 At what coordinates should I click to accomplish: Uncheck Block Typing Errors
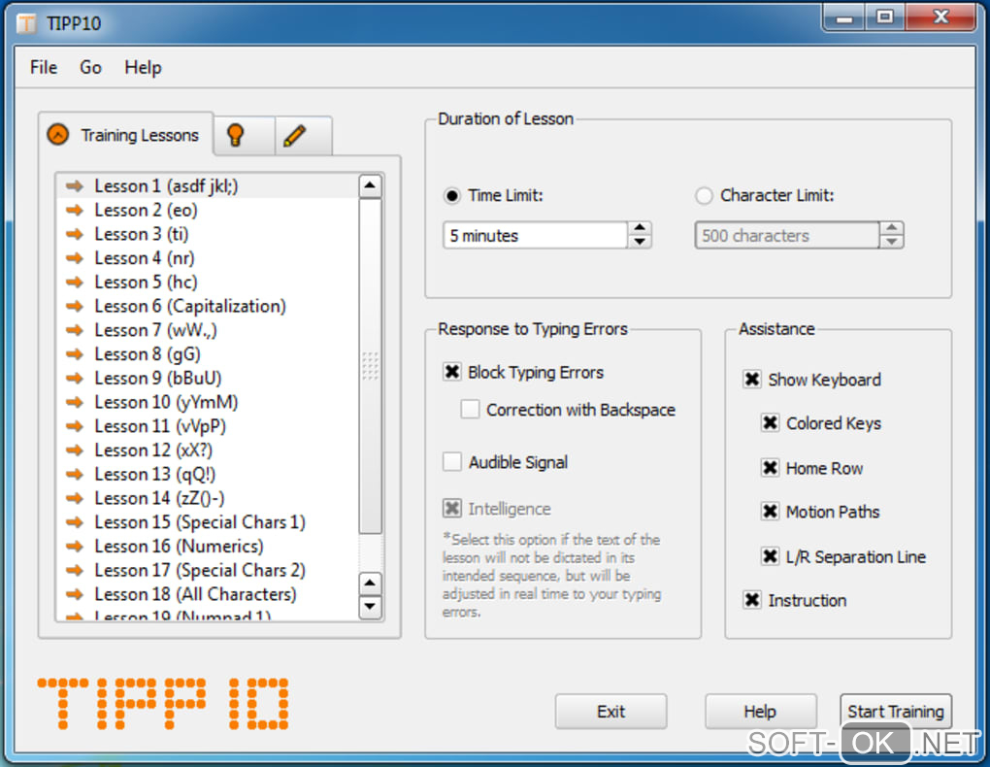(x=452, y=372)
